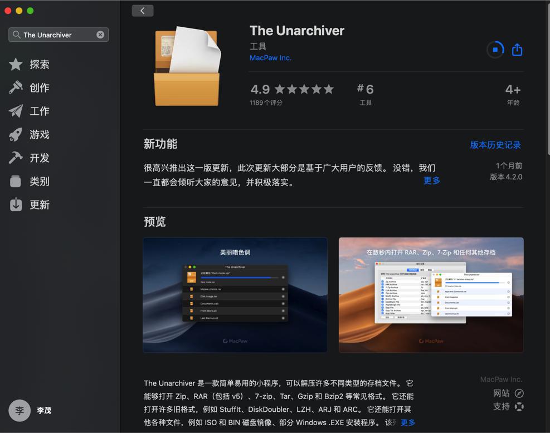Click 版本 4.2.0 text

pos(506,177)
